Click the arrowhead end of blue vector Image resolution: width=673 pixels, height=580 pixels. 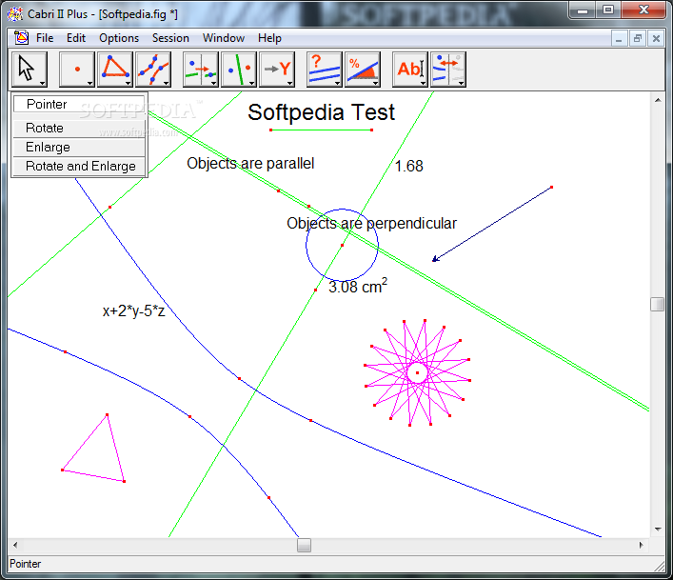(x=434, y=259)
